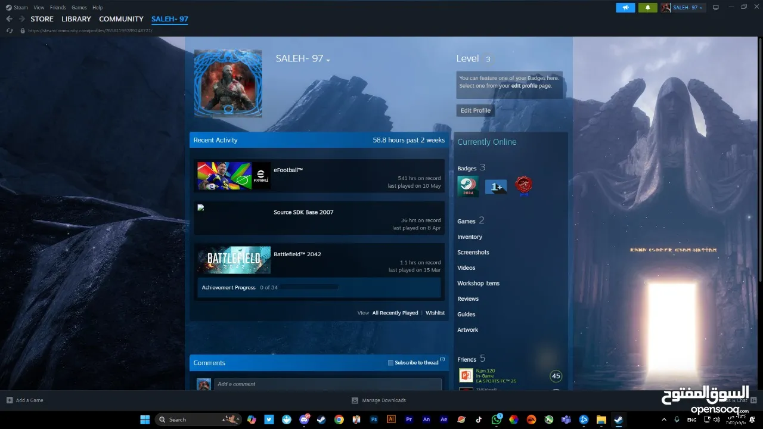Screen dimensions: 763x429
Task: Toggle Big Picture mode monitor icon
Action: click(716, 8)
